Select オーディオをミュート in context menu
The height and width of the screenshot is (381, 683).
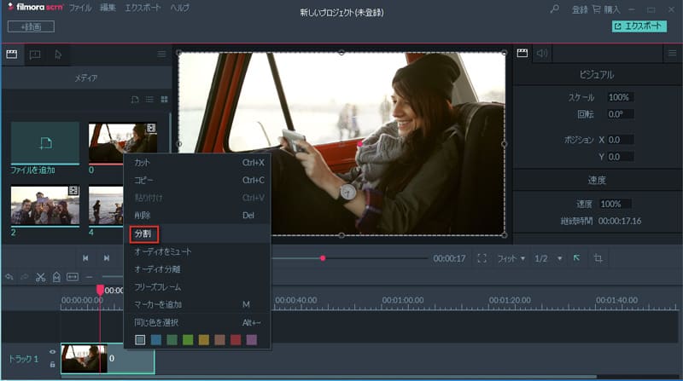click(x=162, y=251)
